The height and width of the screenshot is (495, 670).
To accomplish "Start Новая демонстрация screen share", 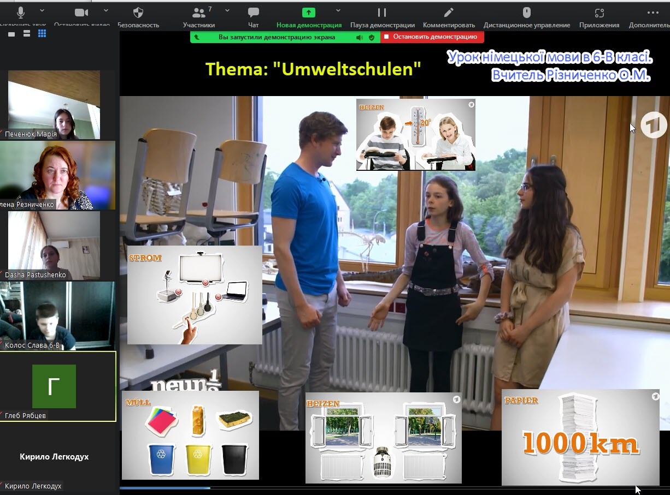I will (x=309, y=13).
